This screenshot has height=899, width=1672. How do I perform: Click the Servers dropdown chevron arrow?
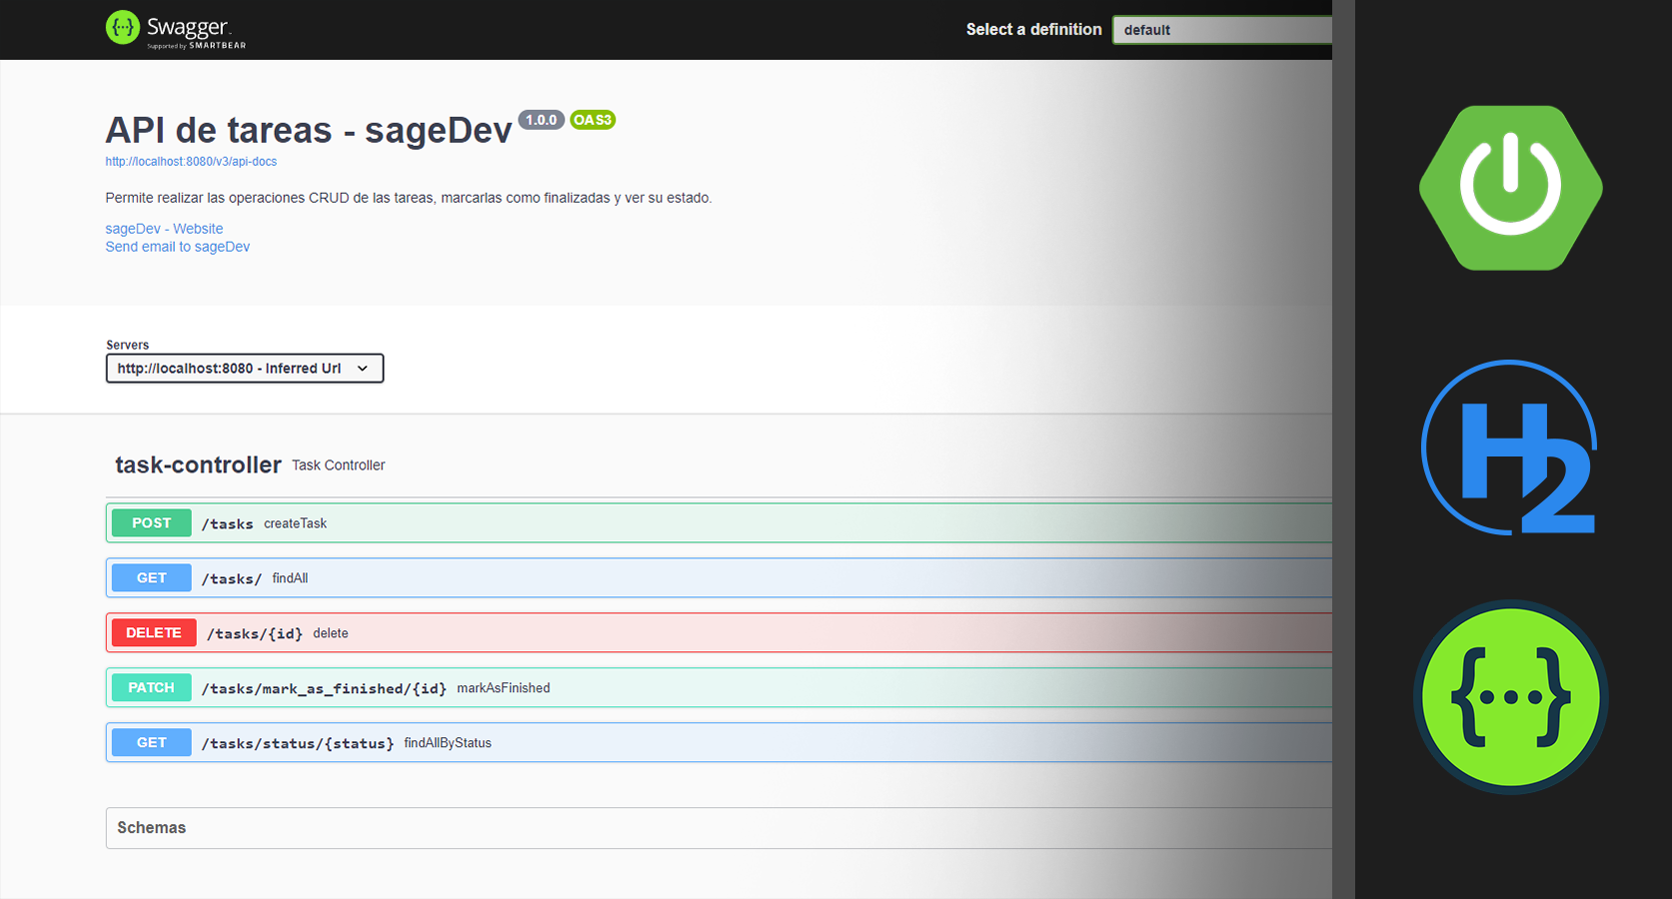pyautogui.click(x=363, y=369)
